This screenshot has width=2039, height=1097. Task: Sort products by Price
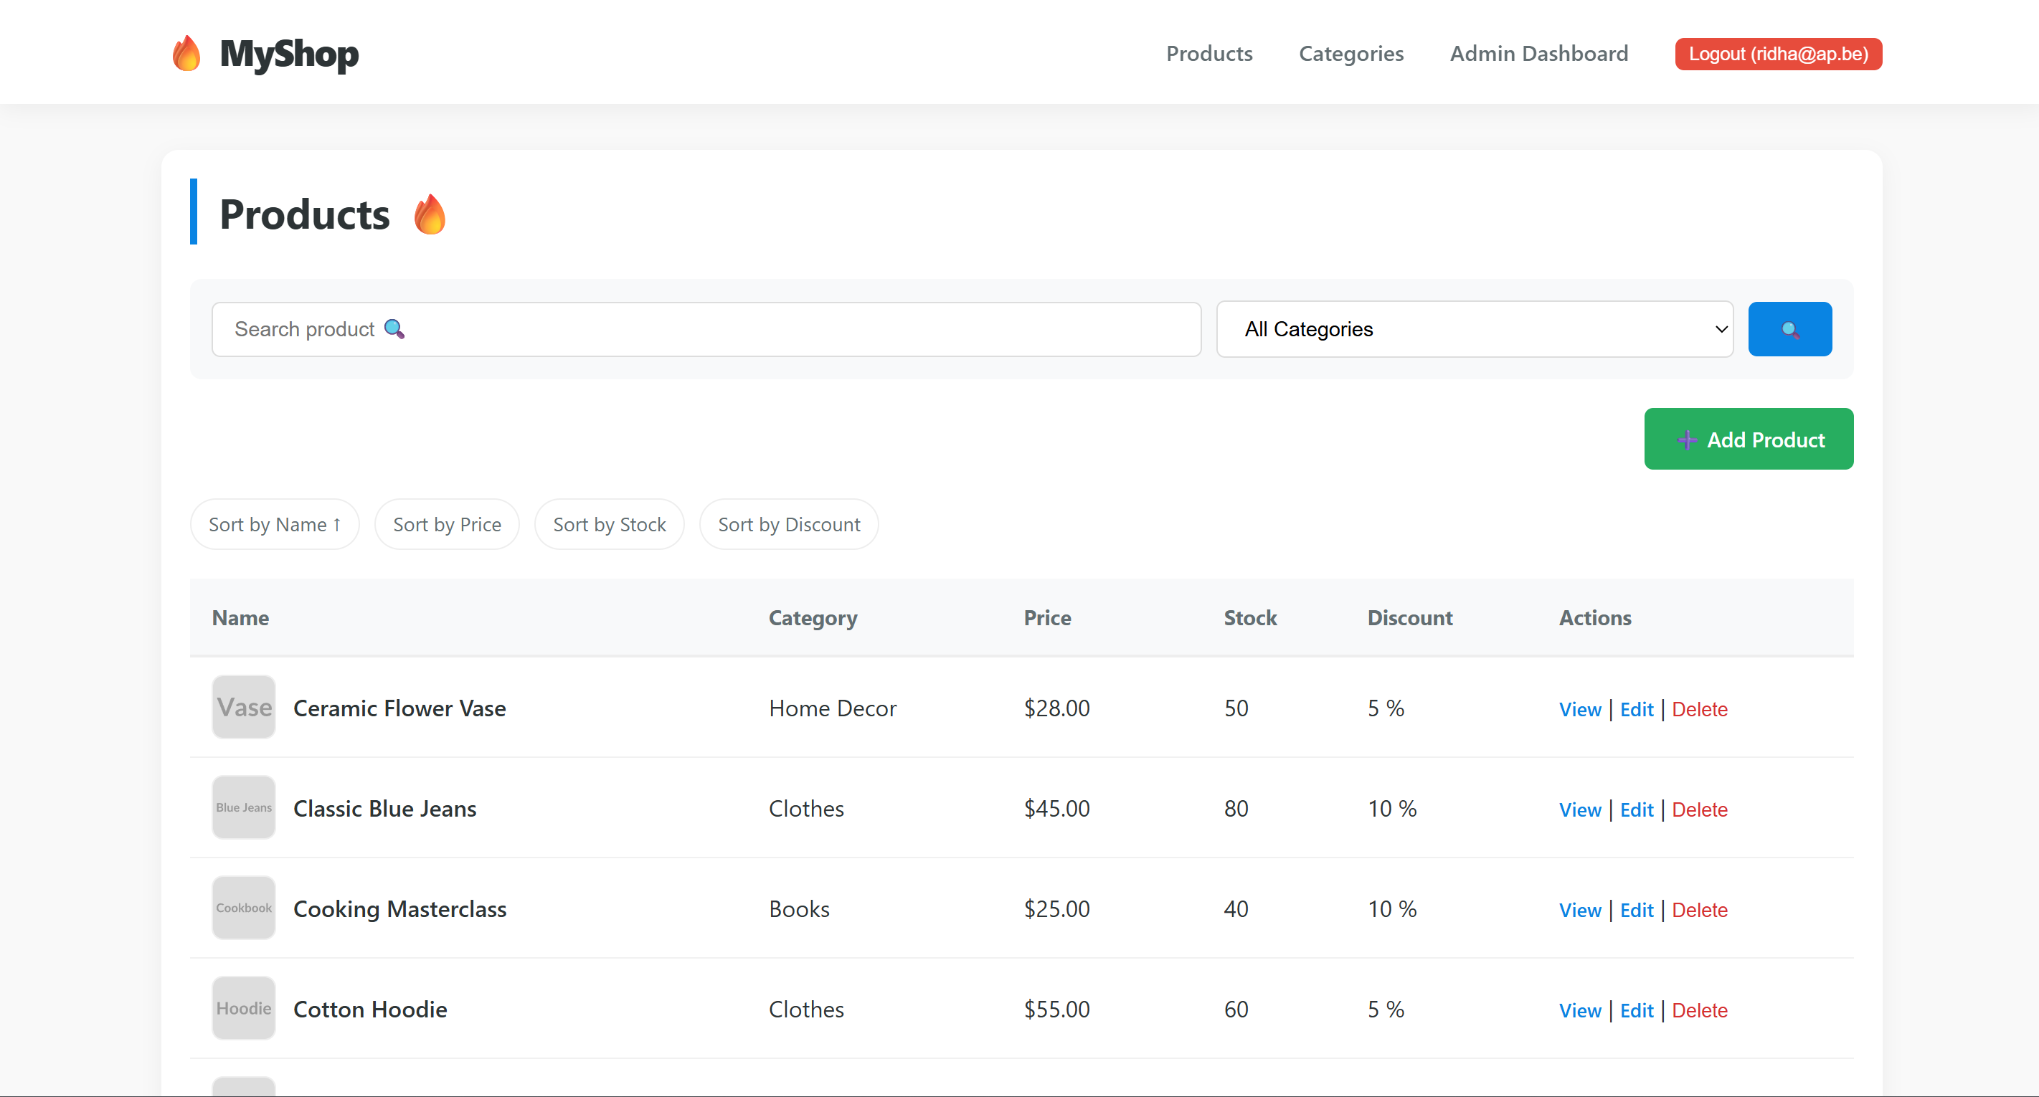coord(446,524)
